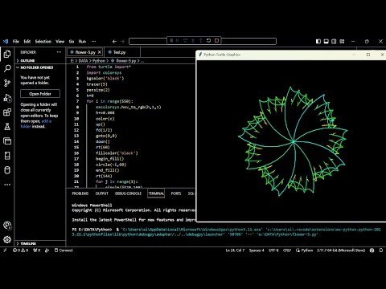Viewport: 386px width, 289px height.
Task: Open the Run menu
Action: (x=82, y=42)
